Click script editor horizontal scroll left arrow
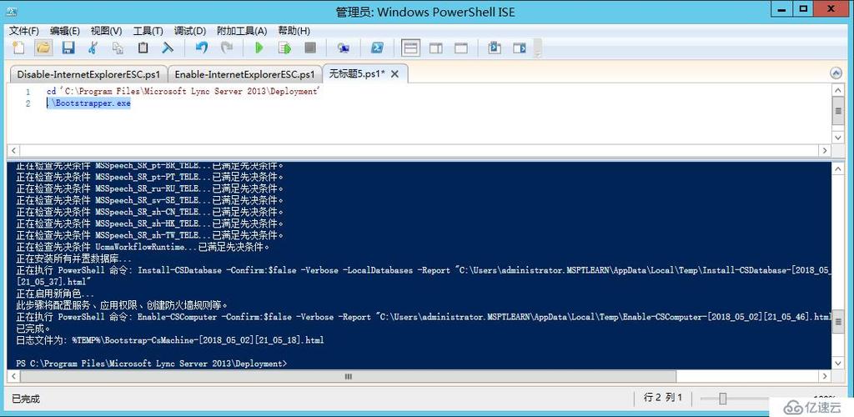The width and height of the screenshot is (854, 417). pyautogui.click(x=13, y=150)
